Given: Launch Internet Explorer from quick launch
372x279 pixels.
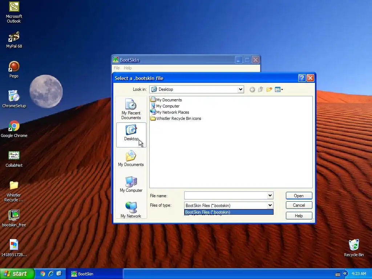Looking at the screenshot, I should coord(51,274).
